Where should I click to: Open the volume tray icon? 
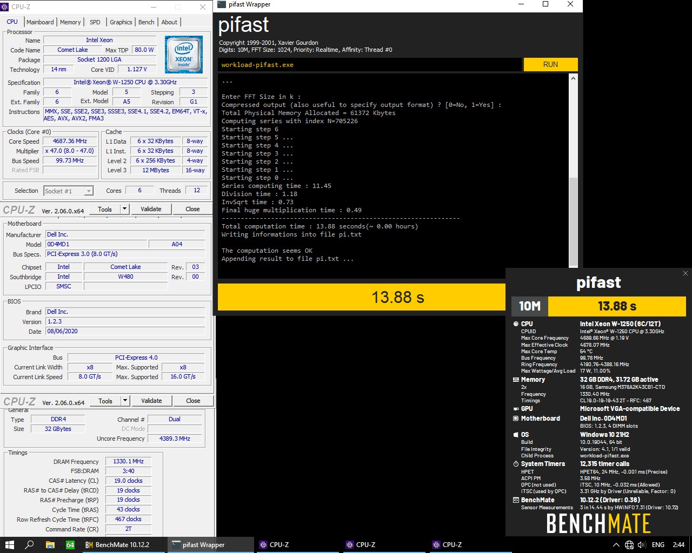pyautogui.click(x=642, y=545)
